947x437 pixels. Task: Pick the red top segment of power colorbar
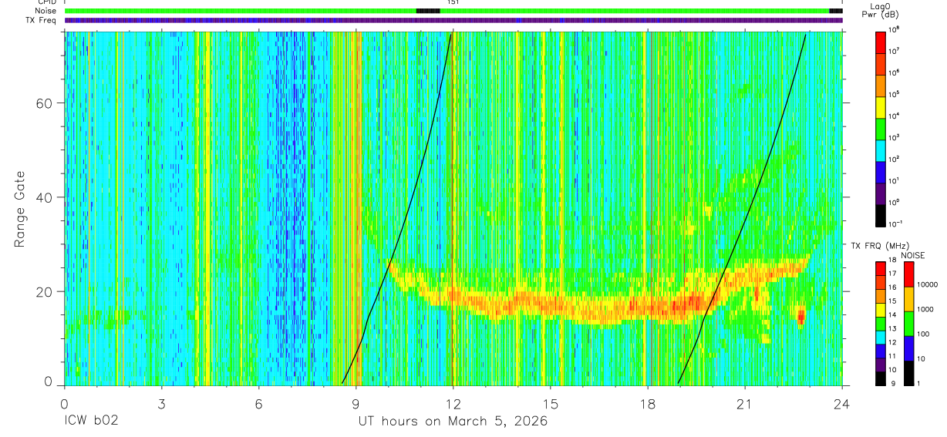coord(881,42)
